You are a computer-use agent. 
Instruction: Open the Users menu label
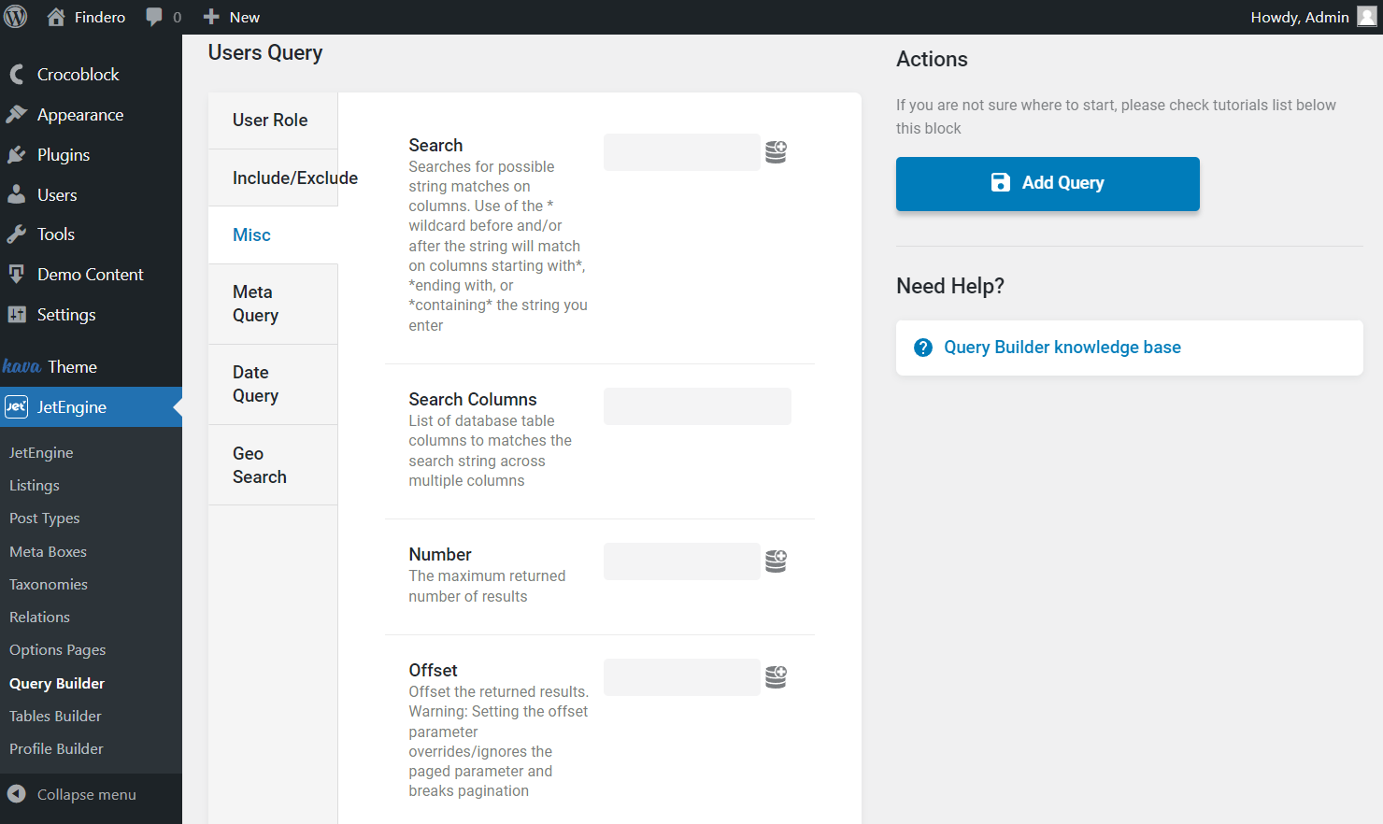[x=57, y=194]
